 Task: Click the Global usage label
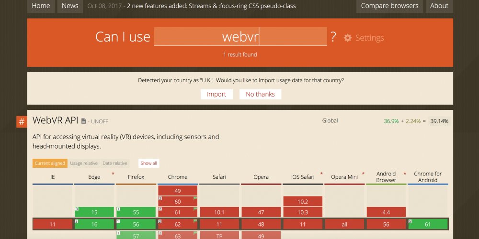pyautogui.click(x=330, y=121)
